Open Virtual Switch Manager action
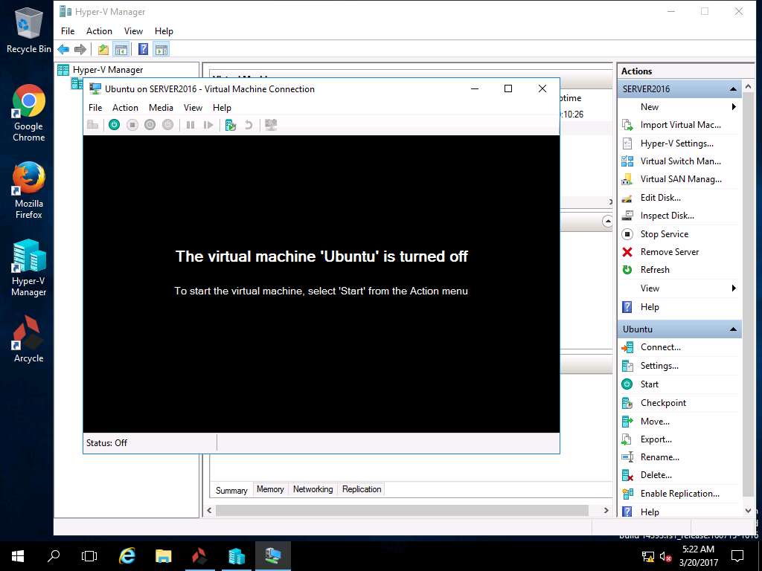 coord(680,161)
